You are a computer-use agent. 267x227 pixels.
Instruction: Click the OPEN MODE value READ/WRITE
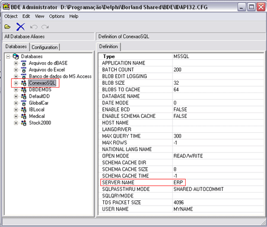click(x=188, y=156)
